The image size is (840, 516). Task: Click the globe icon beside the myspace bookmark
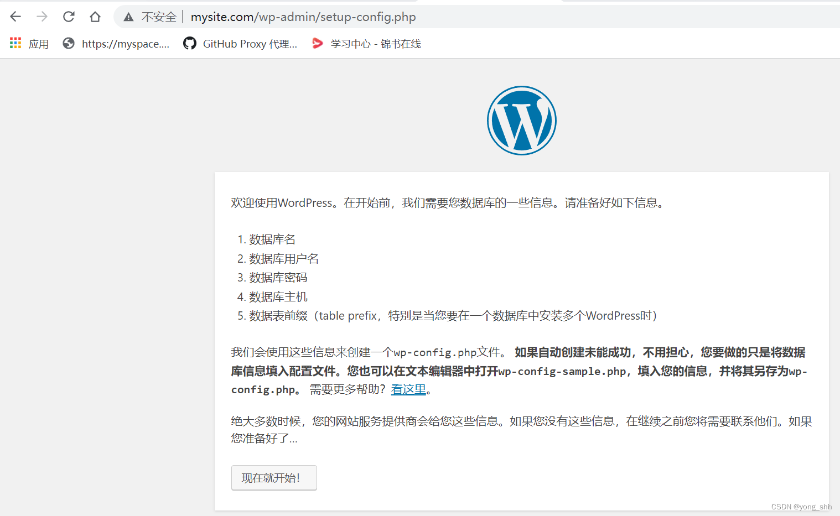[68, 43]
